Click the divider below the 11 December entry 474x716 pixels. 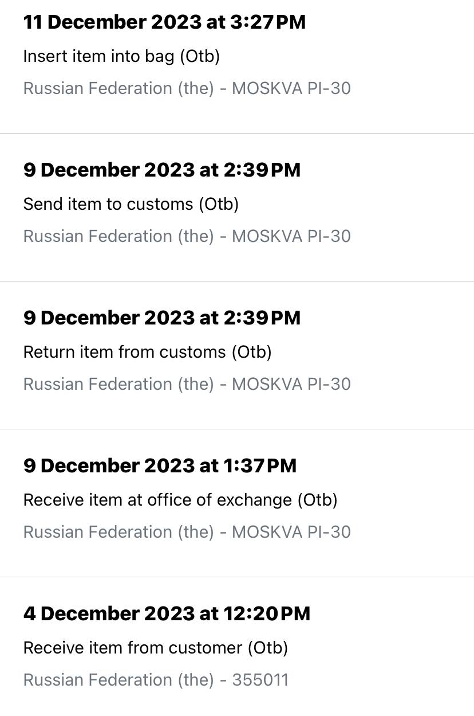point(237,133)
